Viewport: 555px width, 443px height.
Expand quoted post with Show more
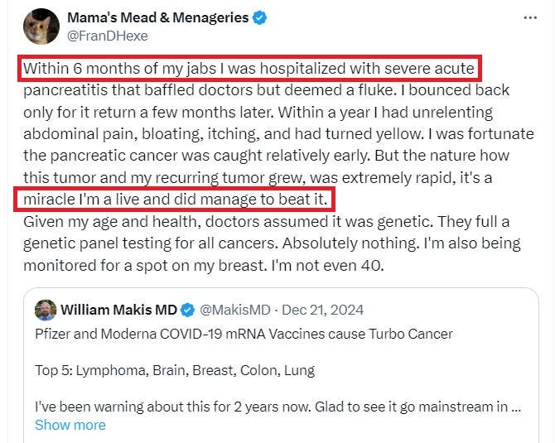(70, 425)
